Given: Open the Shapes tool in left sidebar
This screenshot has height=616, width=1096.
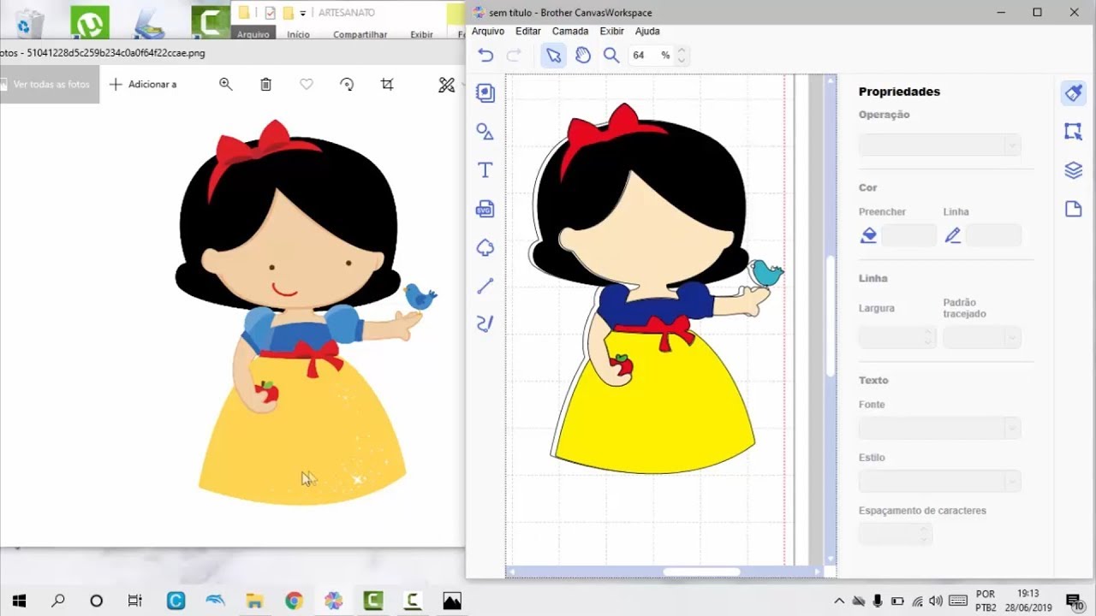Looking at the screenshot, I should pyautogui.click(x=485, y=132).
